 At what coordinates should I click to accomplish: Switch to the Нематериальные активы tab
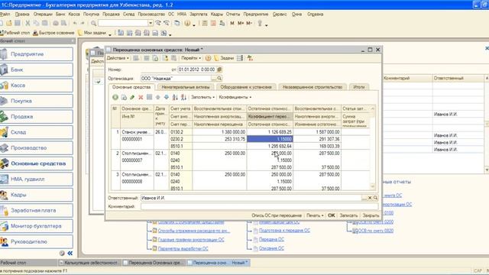185,87
